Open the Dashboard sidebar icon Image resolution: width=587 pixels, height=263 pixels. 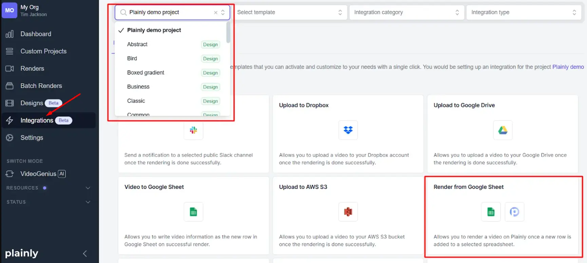10,34
